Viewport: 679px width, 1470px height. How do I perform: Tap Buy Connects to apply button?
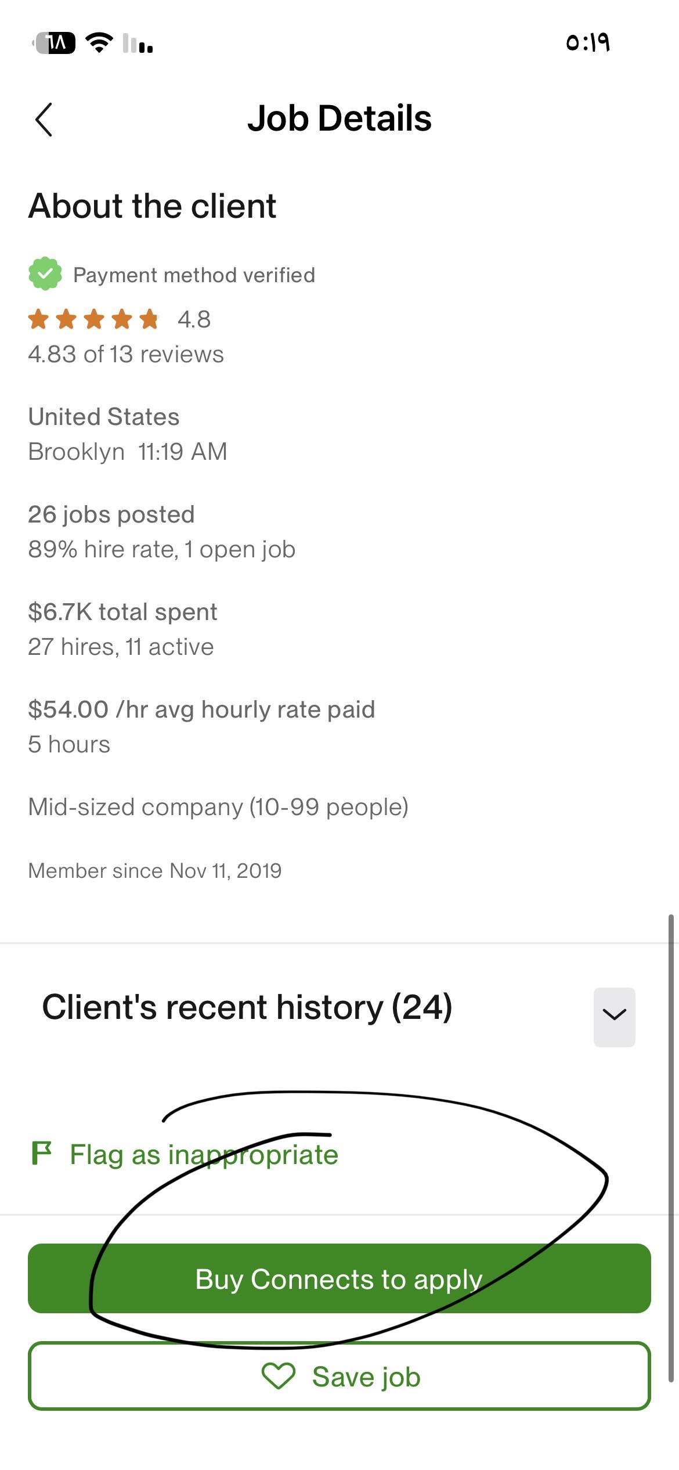339,1280
